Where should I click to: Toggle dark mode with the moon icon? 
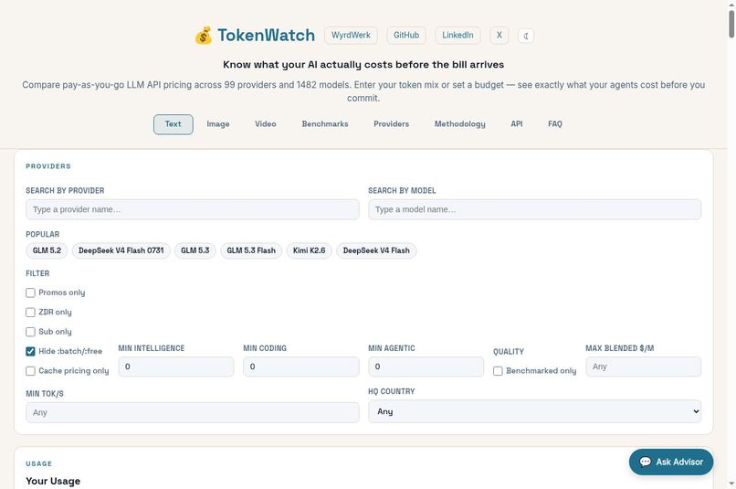pyautogui.click(x=526, y=36)
